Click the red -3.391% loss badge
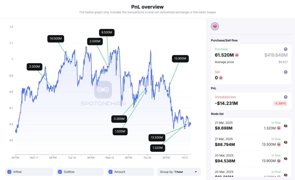Image resolution: width=295 pixels, height=180 pixels. coord(280,103)
